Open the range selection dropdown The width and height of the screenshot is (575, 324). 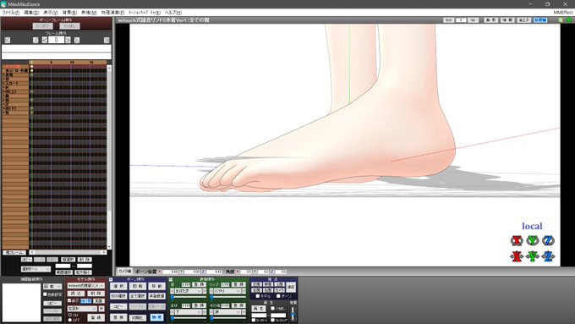36,269
